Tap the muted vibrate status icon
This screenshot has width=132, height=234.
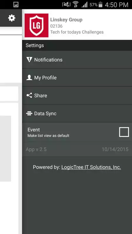pos(66,5)
